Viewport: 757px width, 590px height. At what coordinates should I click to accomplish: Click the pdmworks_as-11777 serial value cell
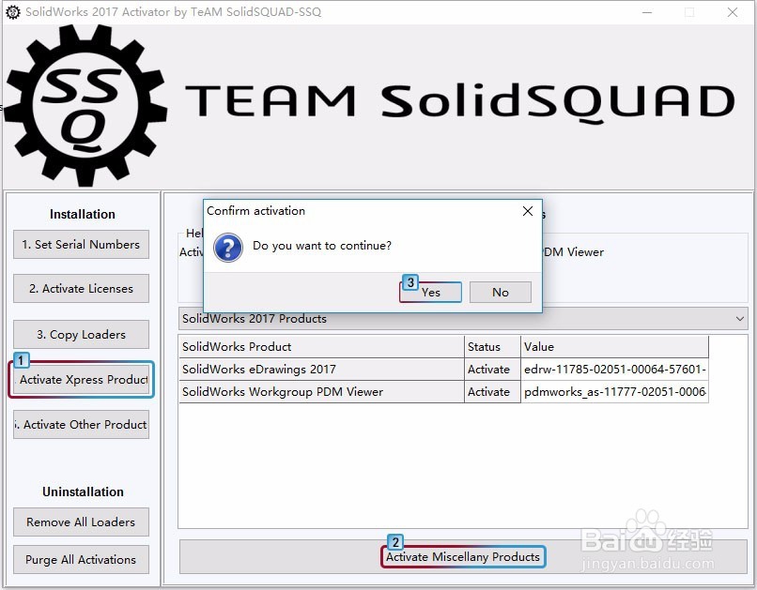coord(614,392)
